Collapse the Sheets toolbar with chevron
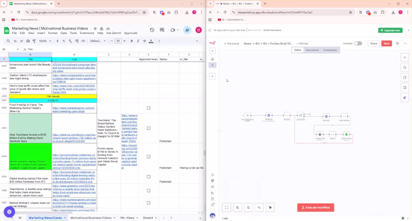 197,41
